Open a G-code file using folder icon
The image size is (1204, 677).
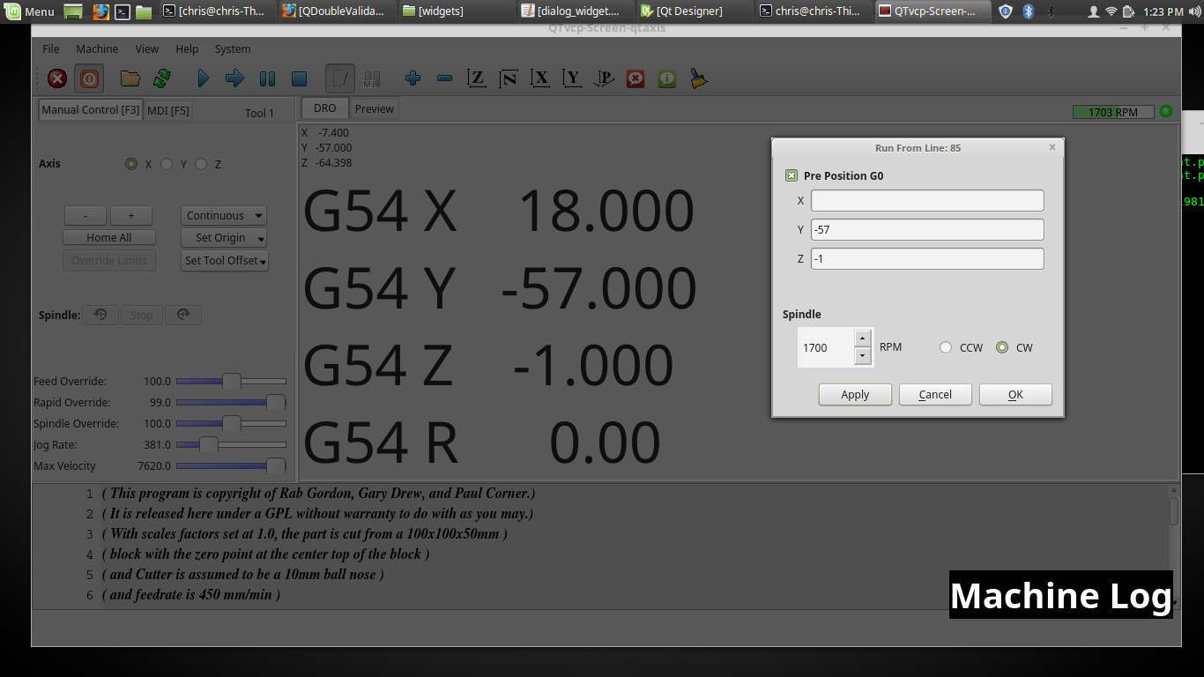coord(130,78)
